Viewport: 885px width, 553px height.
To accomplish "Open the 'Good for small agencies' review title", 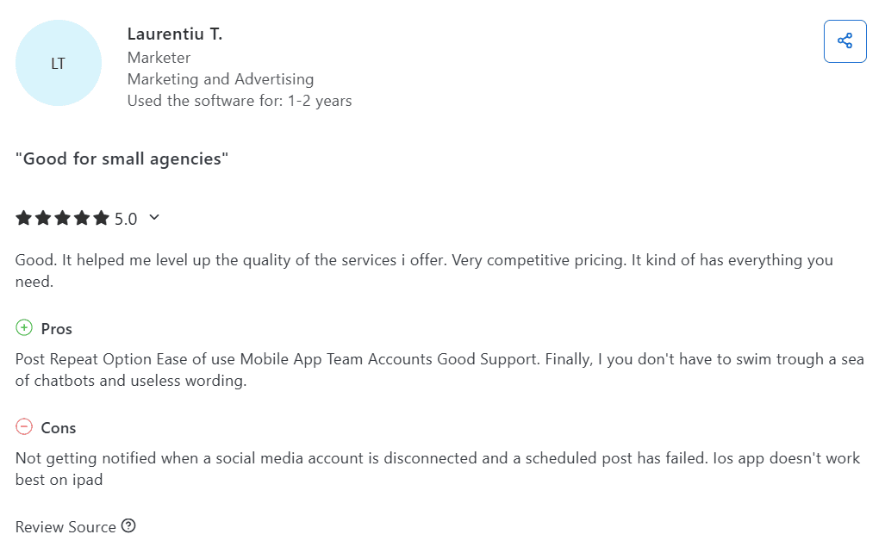I will click(122, 159).
